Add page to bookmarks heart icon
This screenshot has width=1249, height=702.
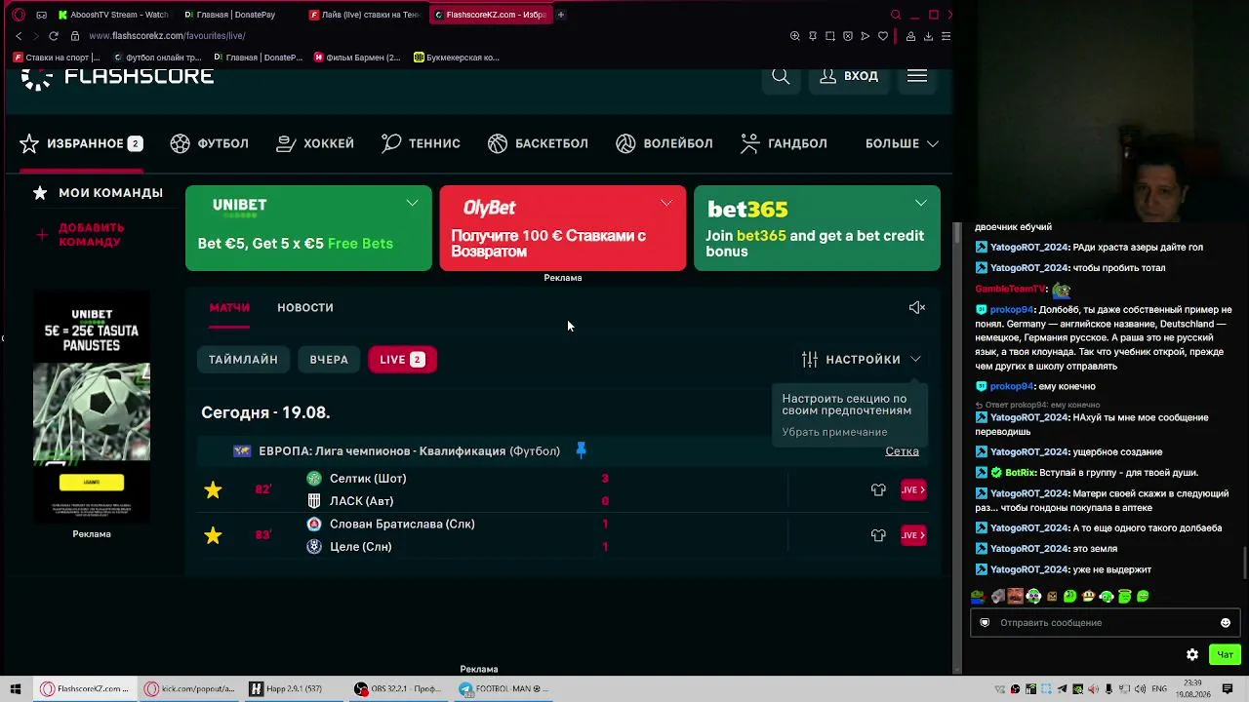tap(883, 36)
